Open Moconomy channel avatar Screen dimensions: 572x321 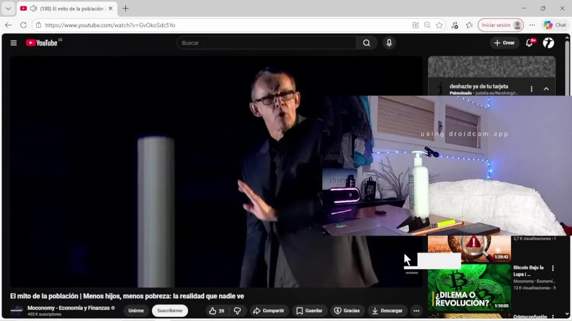click(x=17, y=310)
